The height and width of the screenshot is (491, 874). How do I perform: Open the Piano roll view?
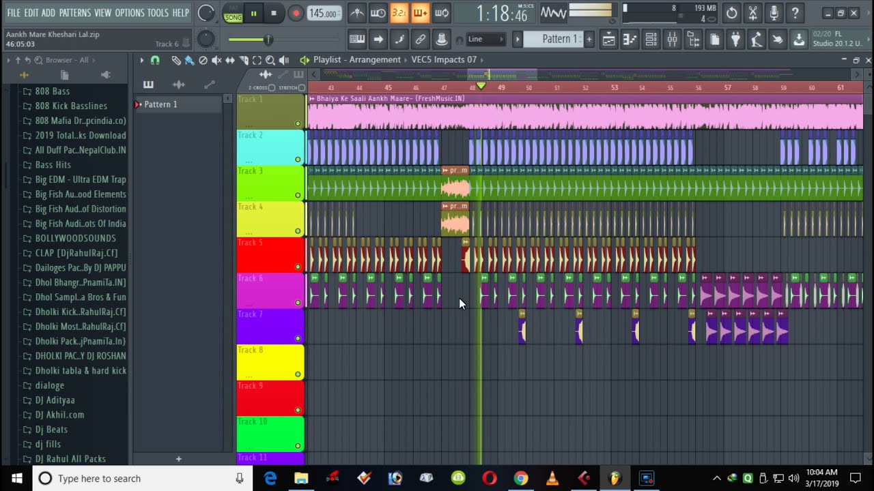point(630,40)
